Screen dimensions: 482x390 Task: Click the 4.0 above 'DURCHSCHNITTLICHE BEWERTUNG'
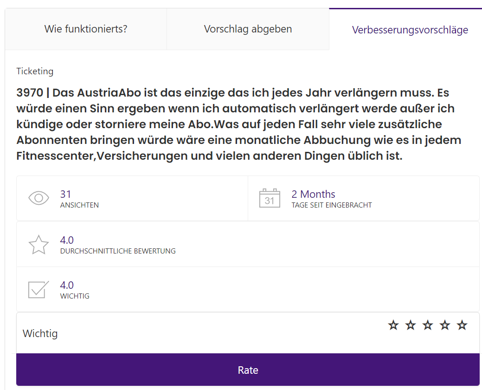click(67, 240)
